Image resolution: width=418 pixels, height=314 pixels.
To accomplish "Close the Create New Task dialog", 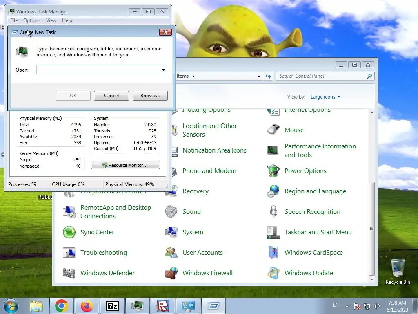I will coord(165,32).
